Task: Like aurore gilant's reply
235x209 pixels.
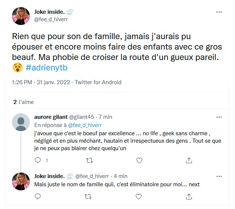Action: (139, 160)
